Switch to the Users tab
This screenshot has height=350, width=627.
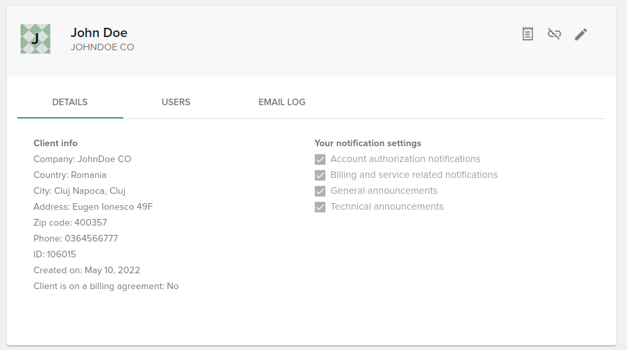(x=176, y=102)
